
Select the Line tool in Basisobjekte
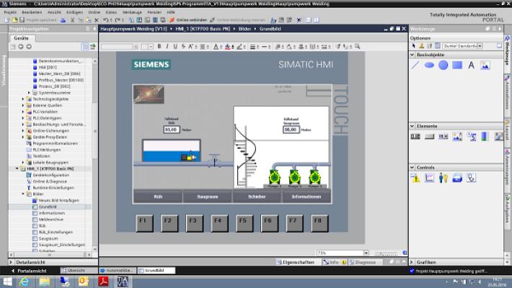click(415, 66)
